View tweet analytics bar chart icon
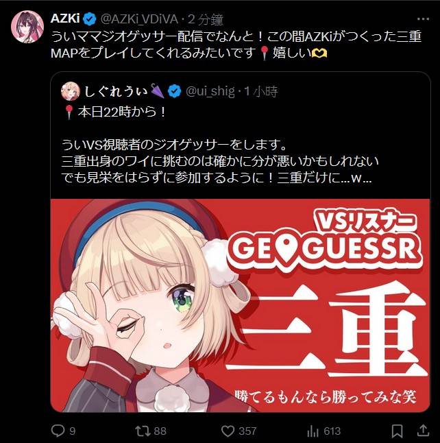440x443 pixels. pyautogui.click(x=313, y=431)
